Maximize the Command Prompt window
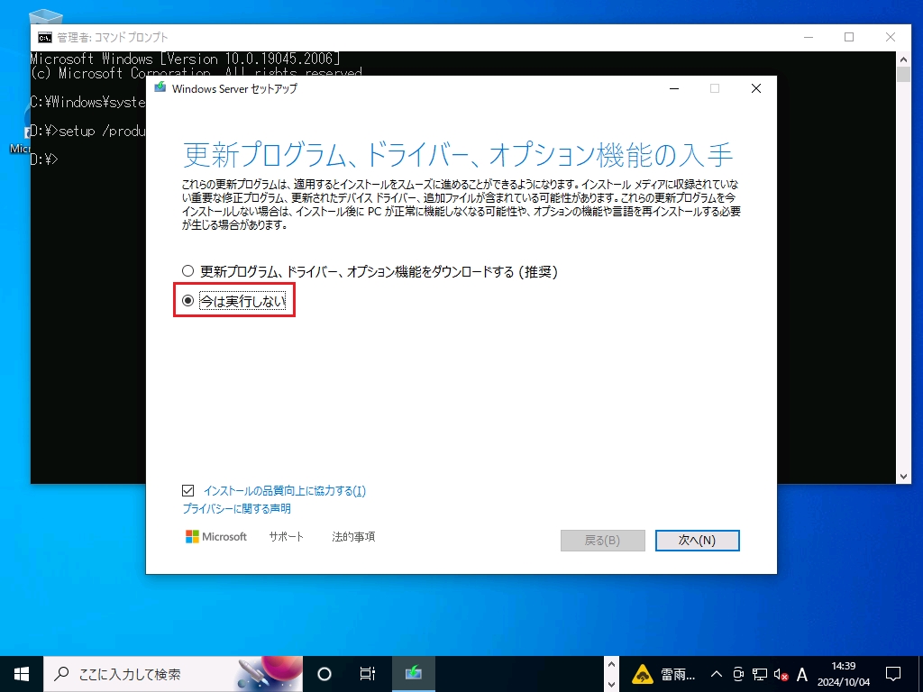 point(849,37)
